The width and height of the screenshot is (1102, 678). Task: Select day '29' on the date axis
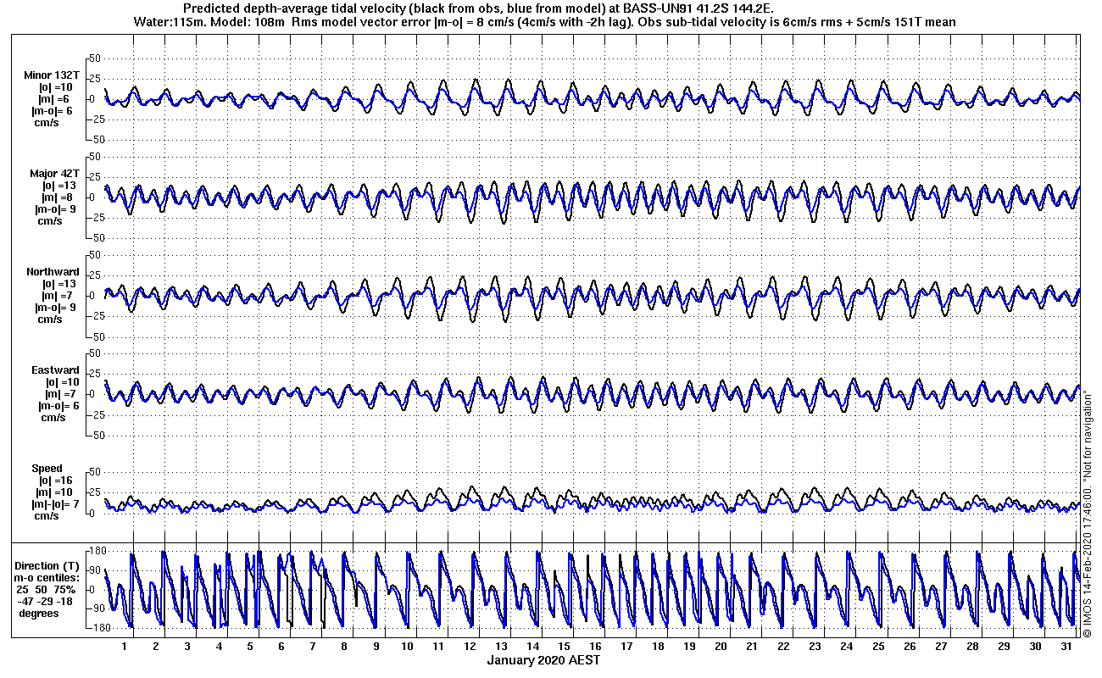(x=1003, y=646)
